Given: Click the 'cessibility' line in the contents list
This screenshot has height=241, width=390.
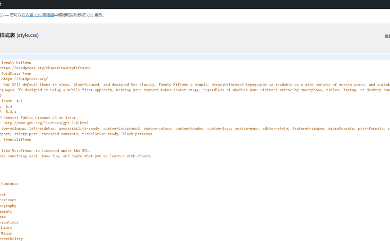Looking at the screenshot, I should click(x=11, y=239).
